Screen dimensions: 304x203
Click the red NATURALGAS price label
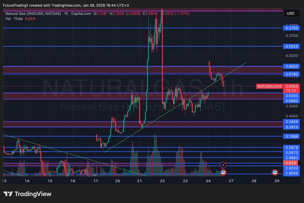[x=269, y=86]
